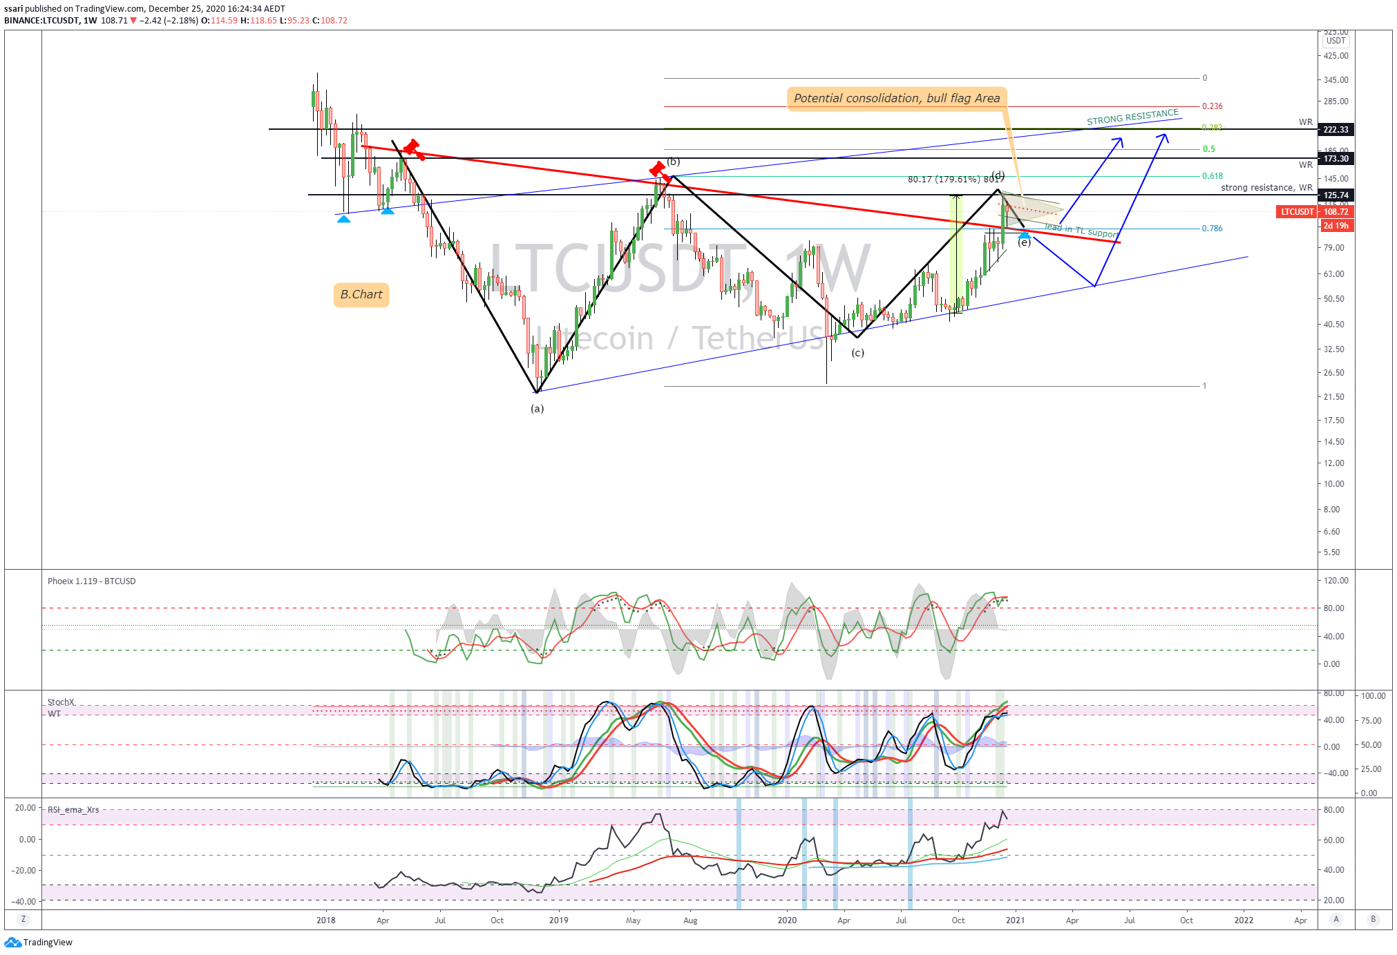Click the 2022 label on the time axis

1244,920
